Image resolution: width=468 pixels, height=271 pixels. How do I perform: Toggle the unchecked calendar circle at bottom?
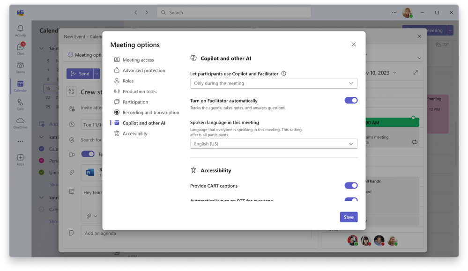42,209
